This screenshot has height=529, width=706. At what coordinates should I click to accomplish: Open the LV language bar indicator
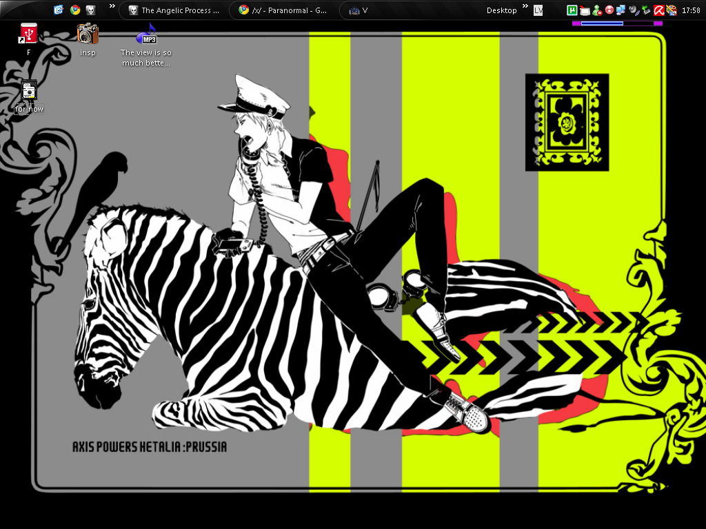tap(538, 10)
